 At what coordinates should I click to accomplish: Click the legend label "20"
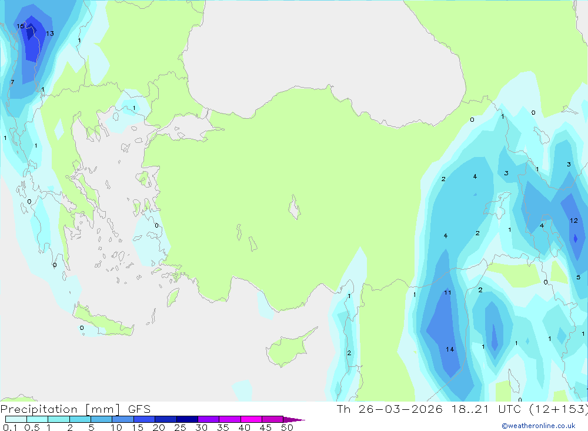tap(159, 427)
